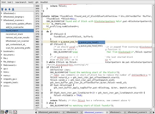
Task: Collapse the if-block fold at line 379
Action: pyautogui.click(x=42, y=34)
